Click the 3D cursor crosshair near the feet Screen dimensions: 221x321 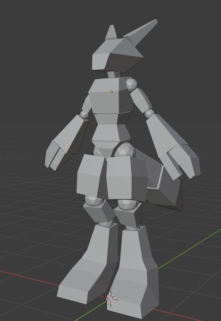click(111, 298)
